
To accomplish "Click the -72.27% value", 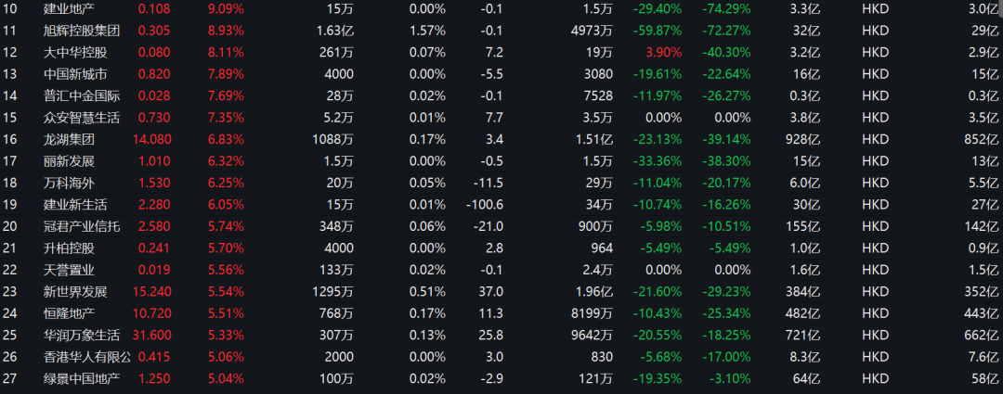I will tap(726, 30).
